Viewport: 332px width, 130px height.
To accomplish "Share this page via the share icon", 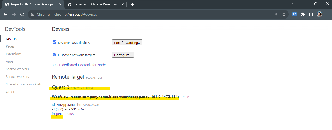I will point(276,14).
